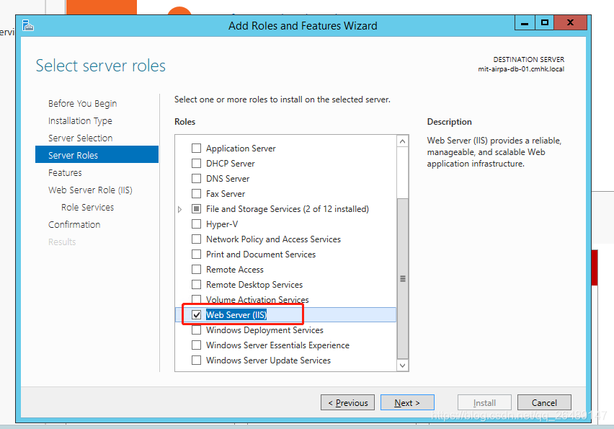Check Volume Activation Services role
Viewport: 614px width, 429px height.
pos(196,300)
